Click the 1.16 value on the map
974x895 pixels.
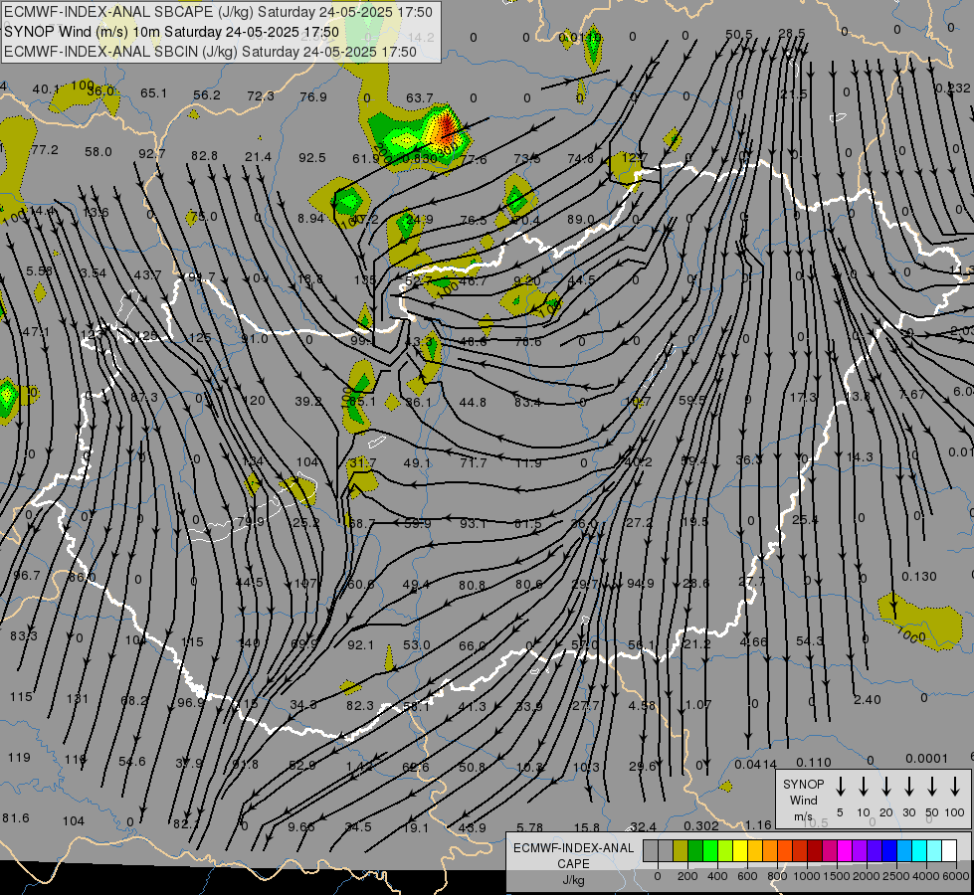click(x=758, y=824)
